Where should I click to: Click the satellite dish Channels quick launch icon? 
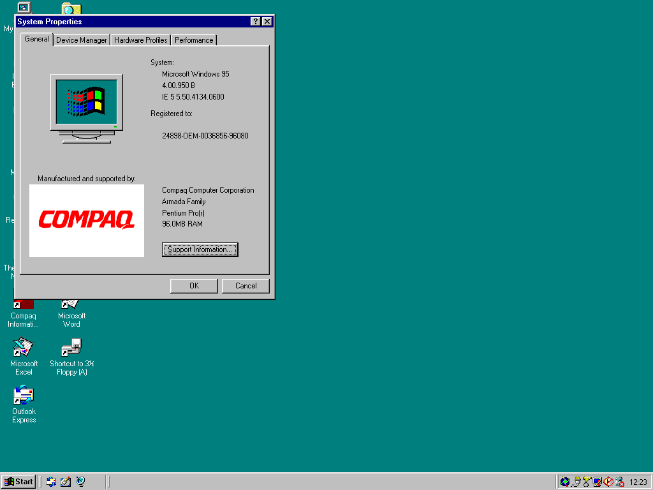click(80, 482)
